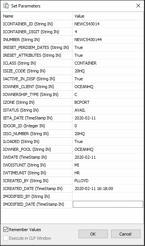Confirm parameters with the OK button
Image resolution: width=145 pixels, height=246 pixels.
pyautogui.click(x=93, y=234)
